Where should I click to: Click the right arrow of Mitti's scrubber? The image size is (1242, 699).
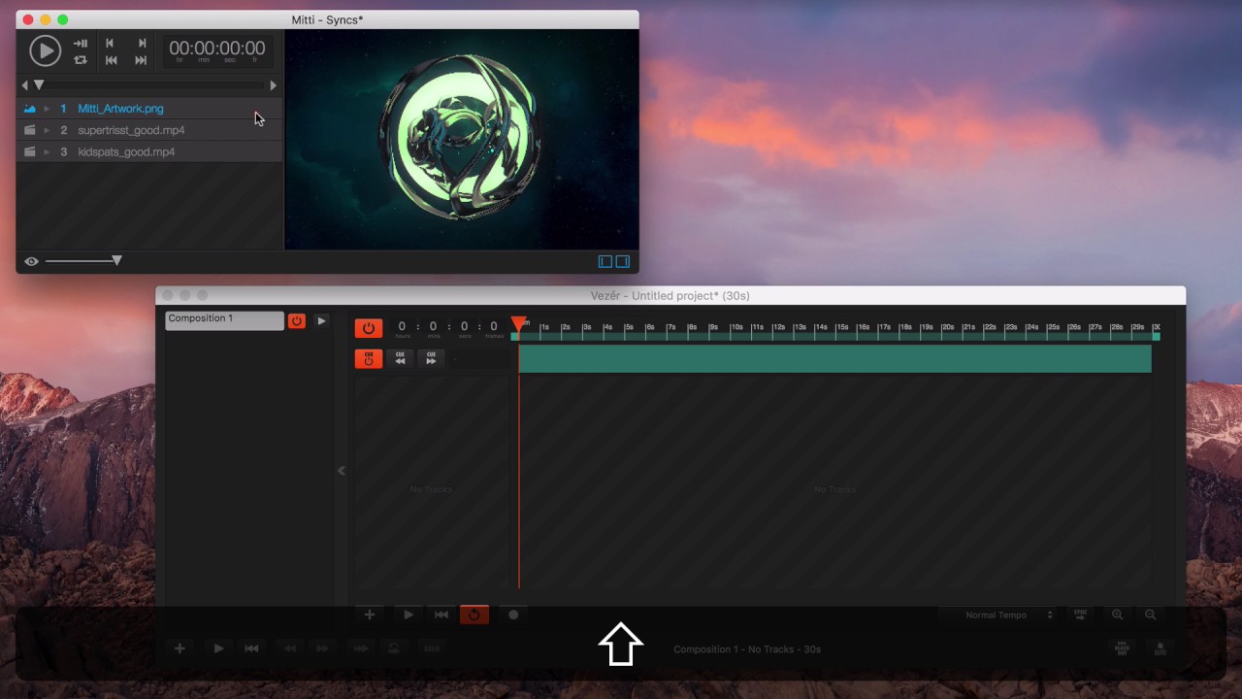click(273, 85)
